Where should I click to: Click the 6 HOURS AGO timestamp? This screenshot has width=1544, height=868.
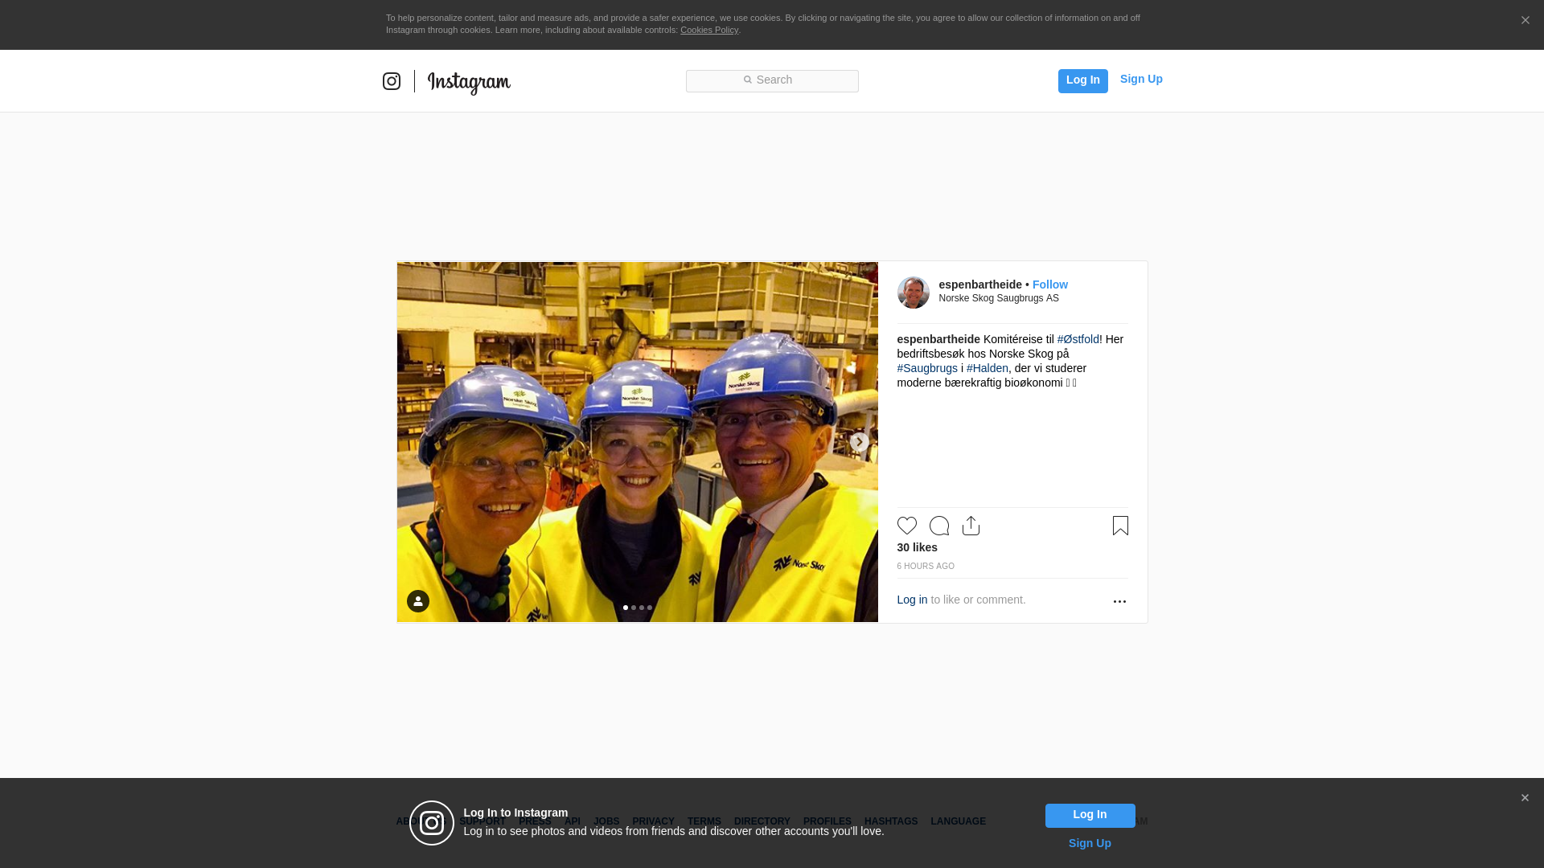point(926,567)
